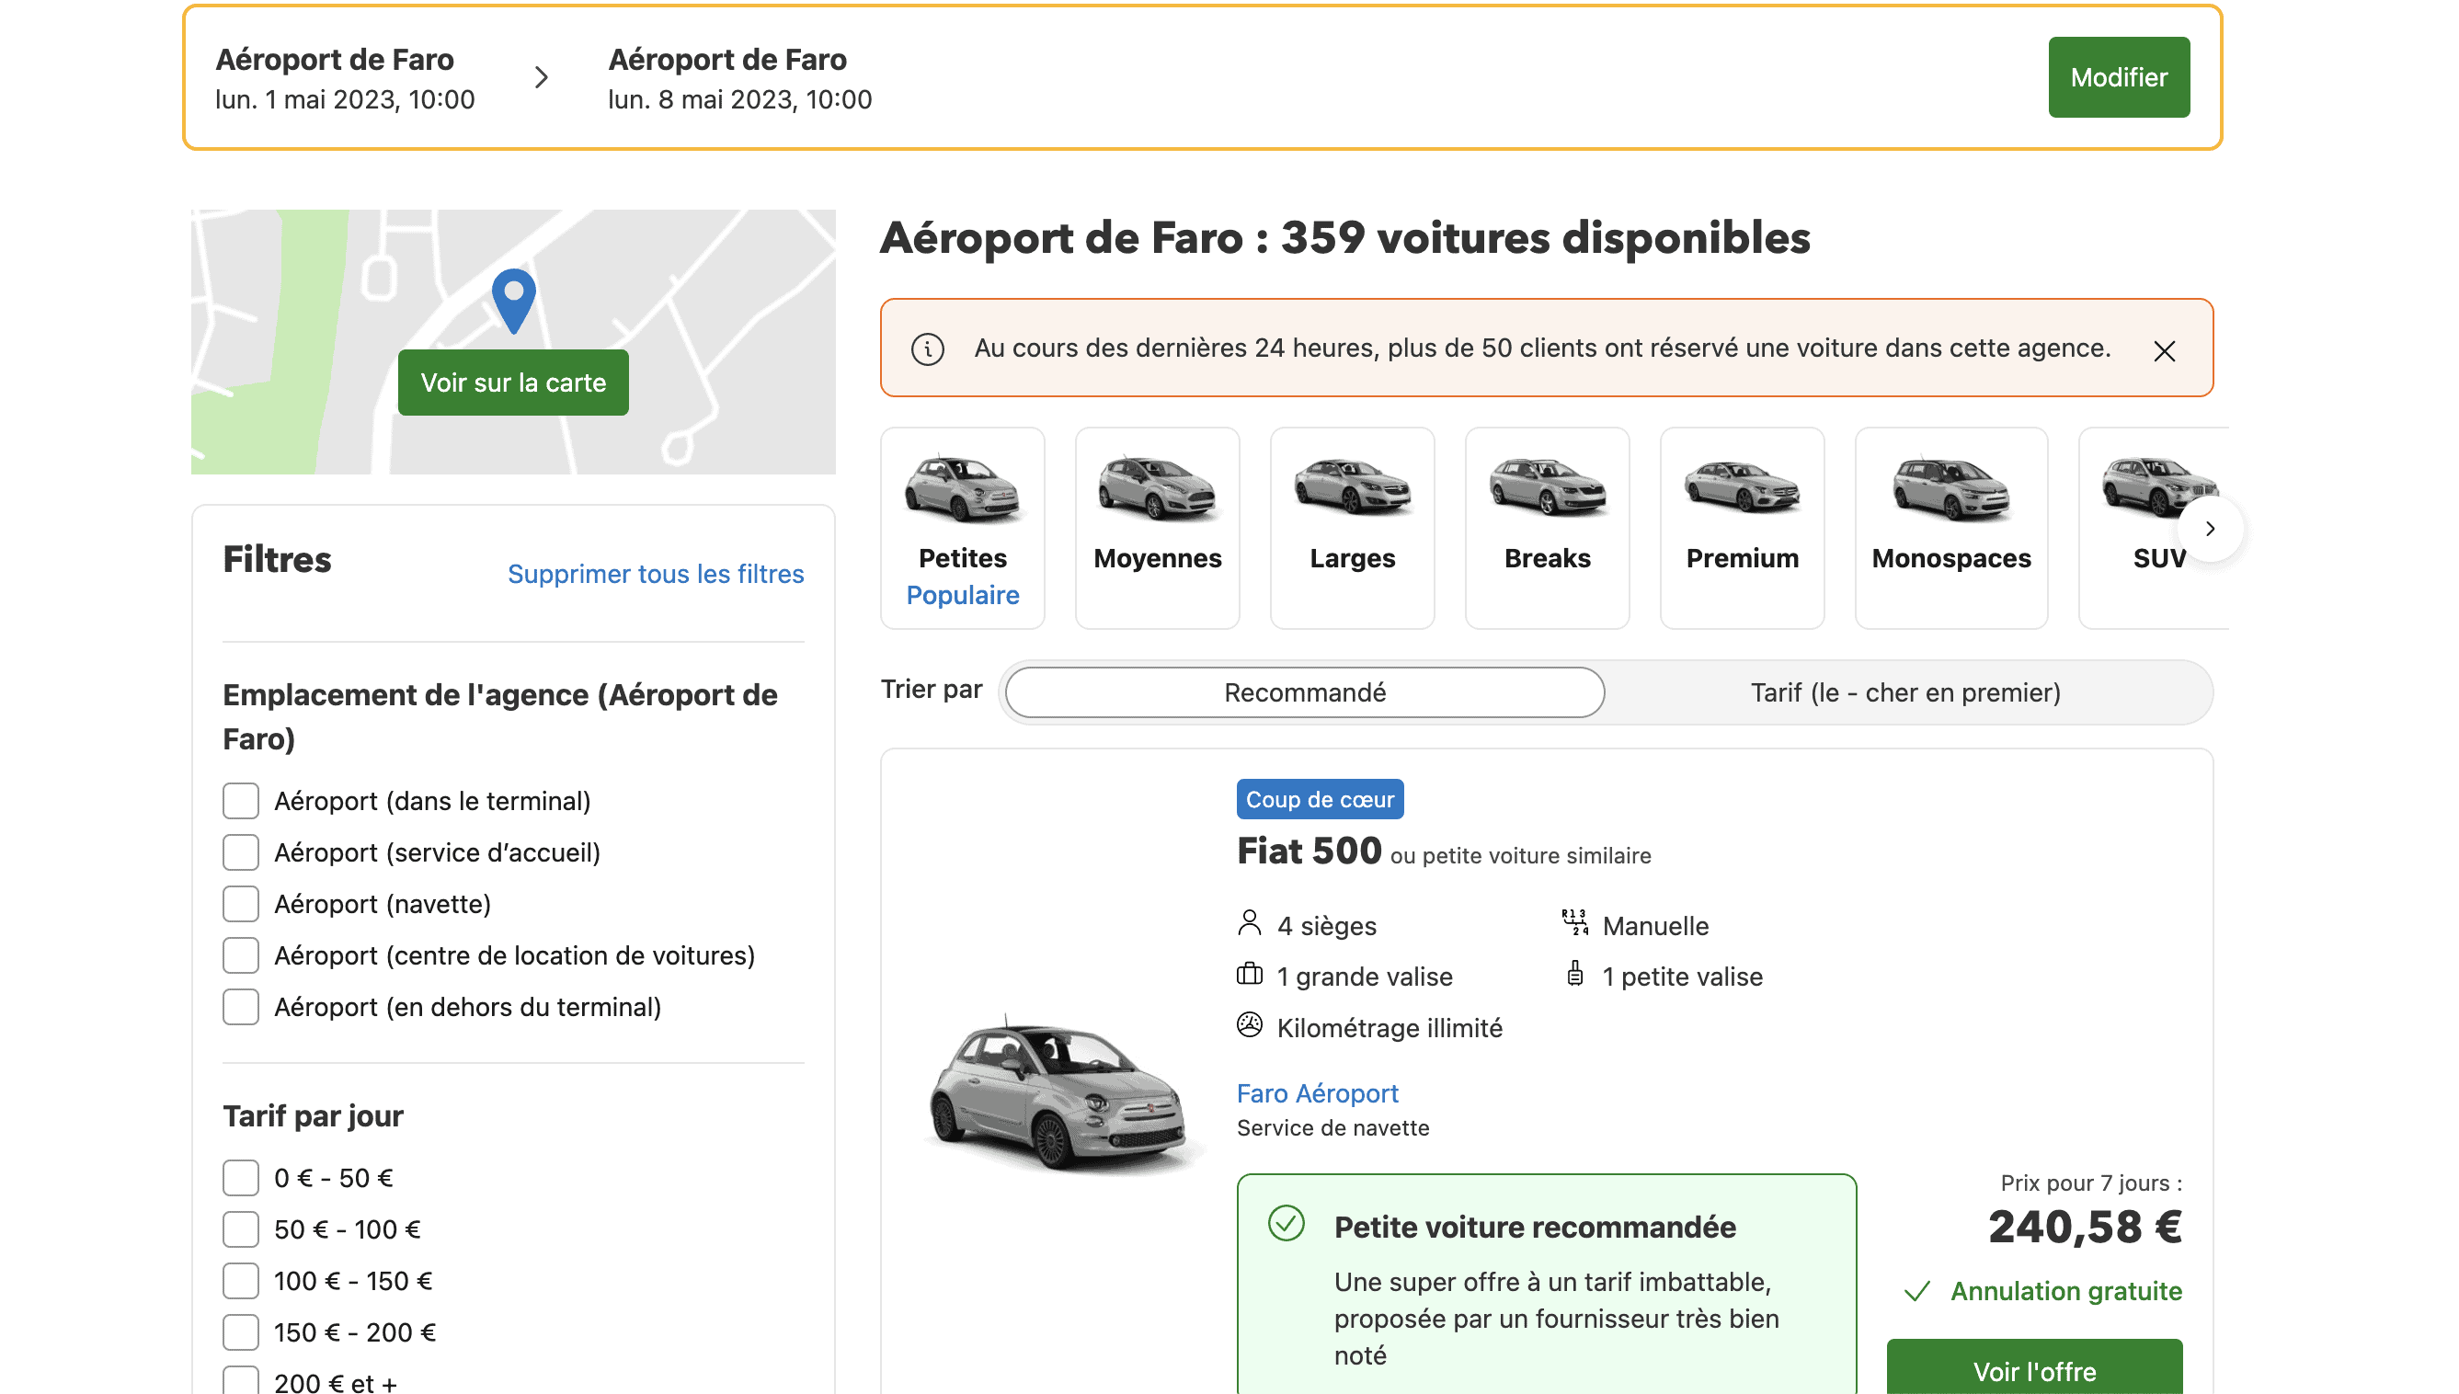Image resolution: width=2459 pixels, height=1394 pixels.
Task: Check Aéroport (en dehors du terminal) filter
Action: pyautogui.click(x=240, y=1007)
